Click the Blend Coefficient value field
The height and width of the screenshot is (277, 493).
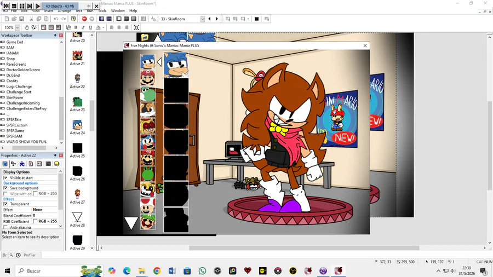point(45,216)
